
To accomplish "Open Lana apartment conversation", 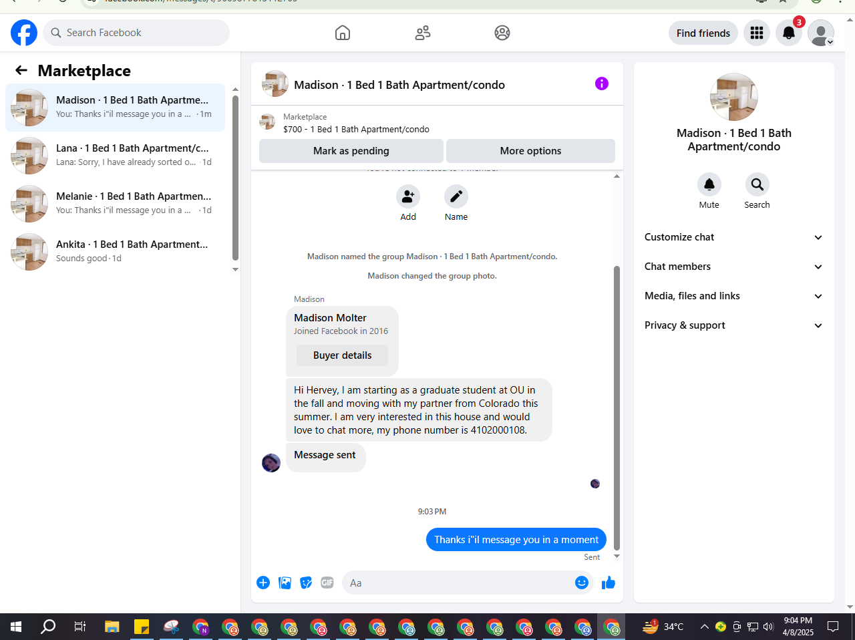I will click(115, 156).
